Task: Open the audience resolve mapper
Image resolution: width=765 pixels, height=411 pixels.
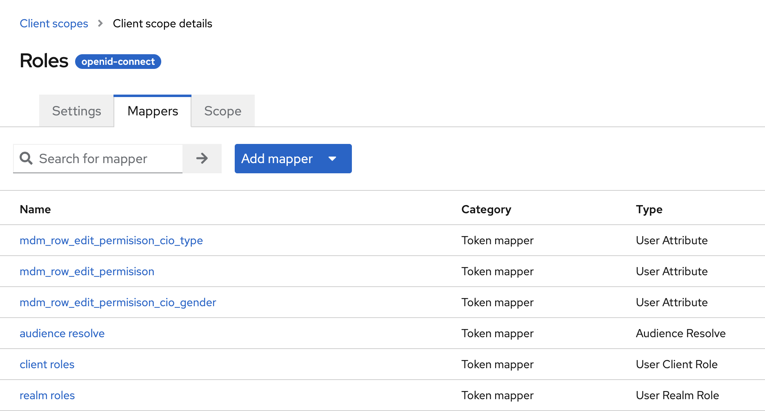Action: [x=62, y=333]
